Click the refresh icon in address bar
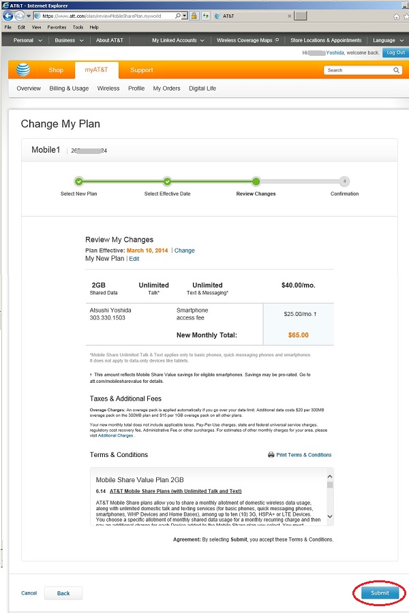The width and height of the screenshot is (409, 613). tap(205, 16)
